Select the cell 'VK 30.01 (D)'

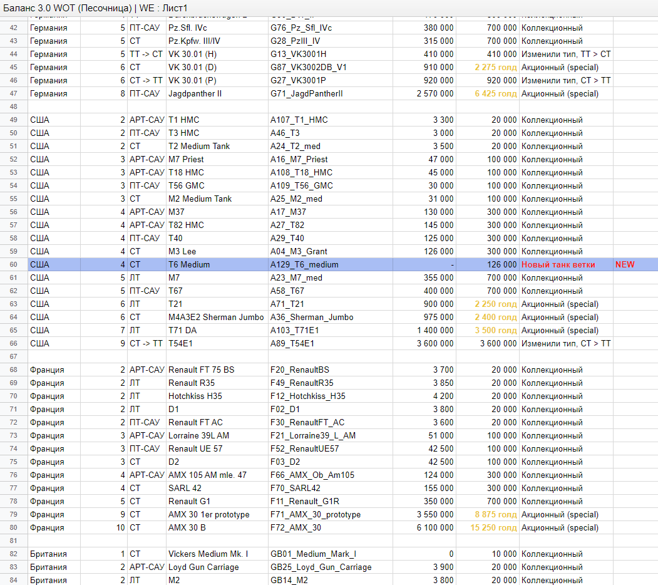(x=217, y=67)
